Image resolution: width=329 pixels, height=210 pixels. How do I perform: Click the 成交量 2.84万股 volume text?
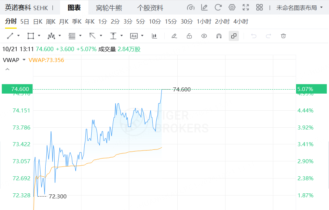(x=119, y=49)
